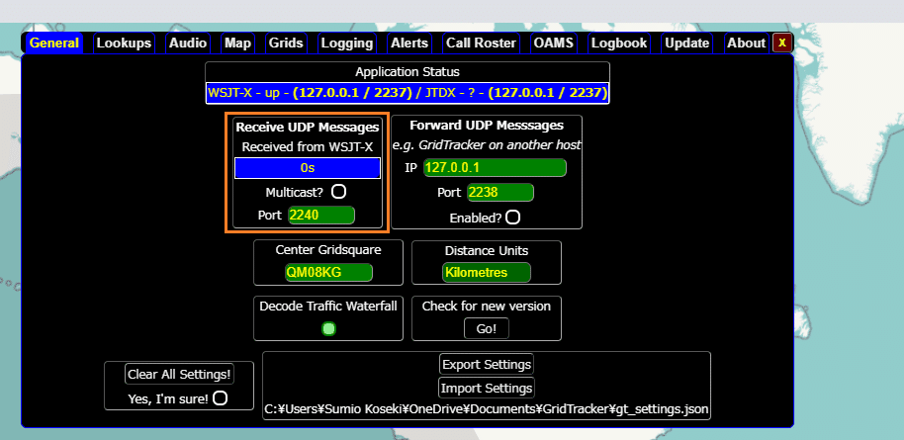Screen dimensions: 904x440
Task: Click the Forward UDP Messsages heading
Action: (487, 126)
